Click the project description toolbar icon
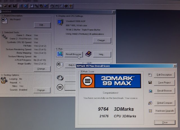Screen dimensions: 180x130 [x=31, y=6]
